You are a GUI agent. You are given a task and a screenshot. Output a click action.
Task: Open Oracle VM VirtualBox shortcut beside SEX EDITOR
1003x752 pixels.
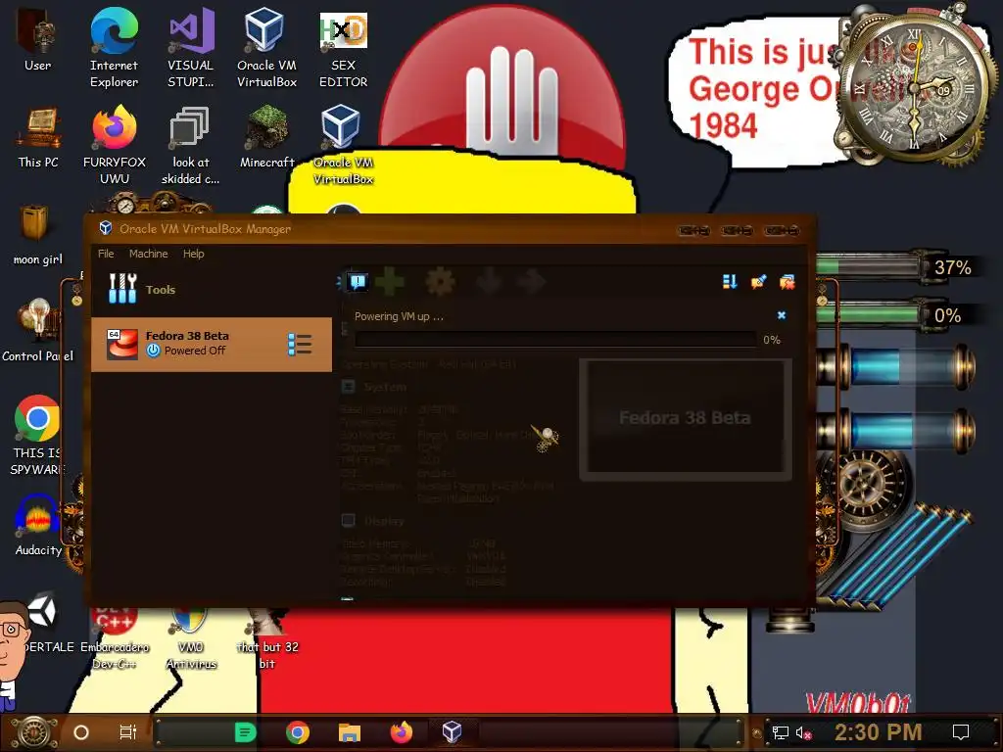pyautogui.click(x=266, y=47)
